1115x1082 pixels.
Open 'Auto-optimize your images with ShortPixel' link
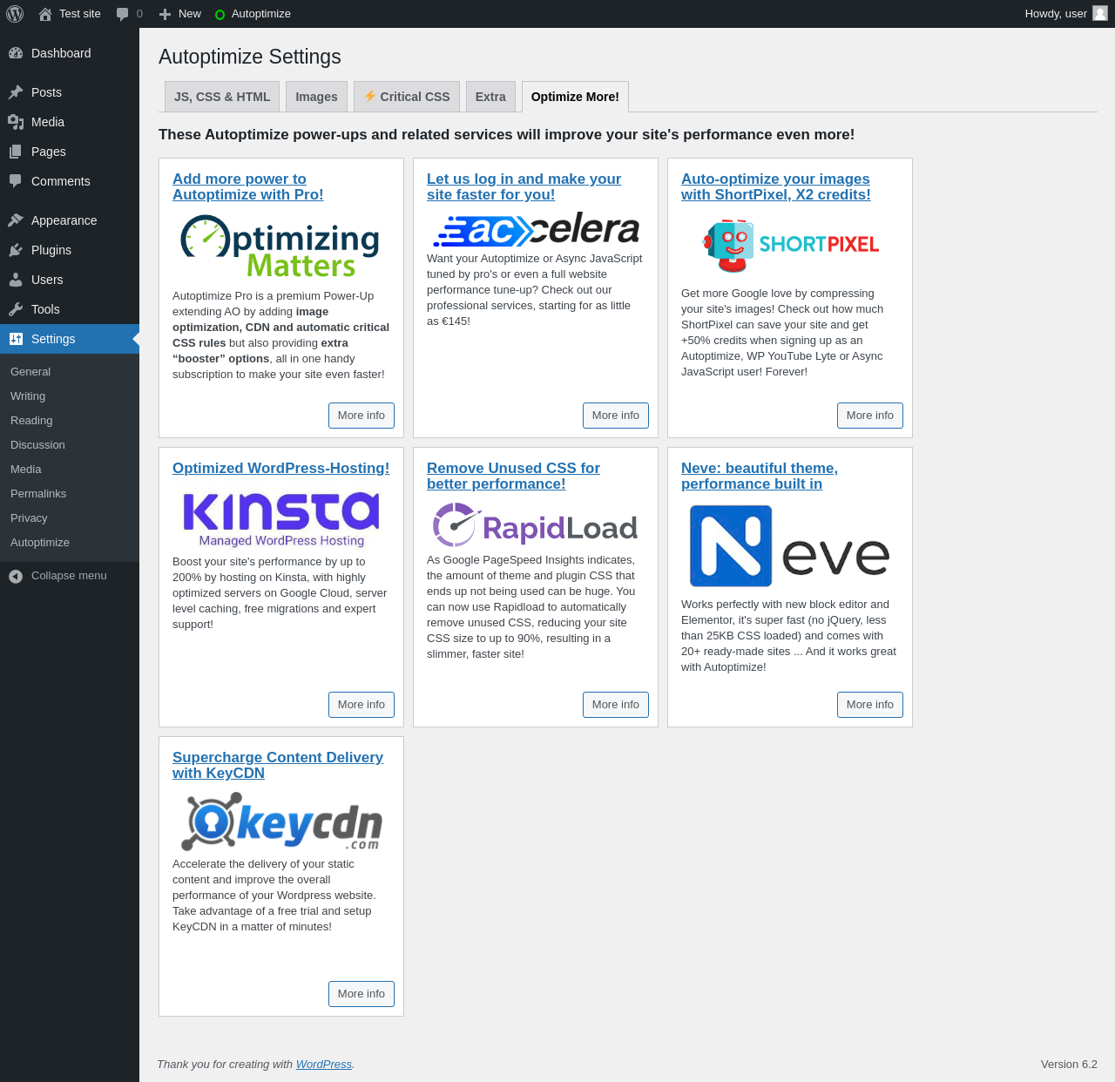pyautogui.click(x=776, y=186)
